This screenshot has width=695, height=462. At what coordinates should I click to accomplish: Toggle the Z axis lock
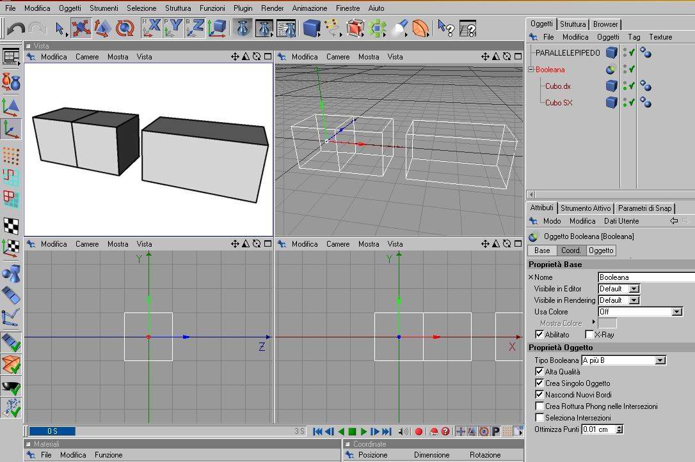(195, 28)
